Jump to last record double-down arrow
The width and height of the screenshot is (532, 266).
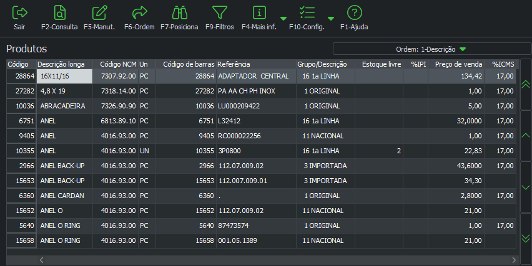pos(526,239)
